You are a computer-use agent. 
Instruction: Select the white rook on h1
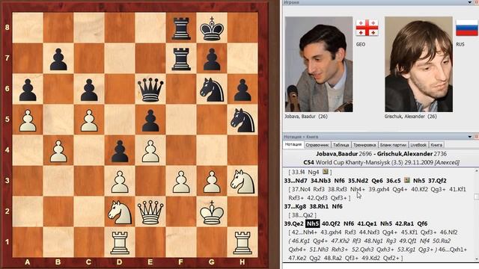[242, 242]
